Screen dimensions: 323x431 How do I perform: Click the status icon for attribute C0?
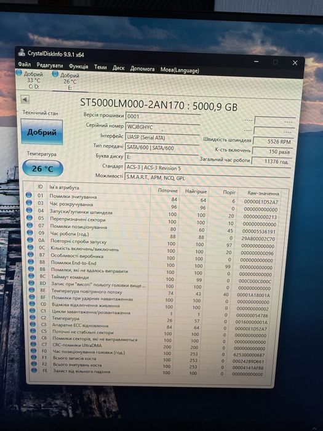click(x=33, y=304)
